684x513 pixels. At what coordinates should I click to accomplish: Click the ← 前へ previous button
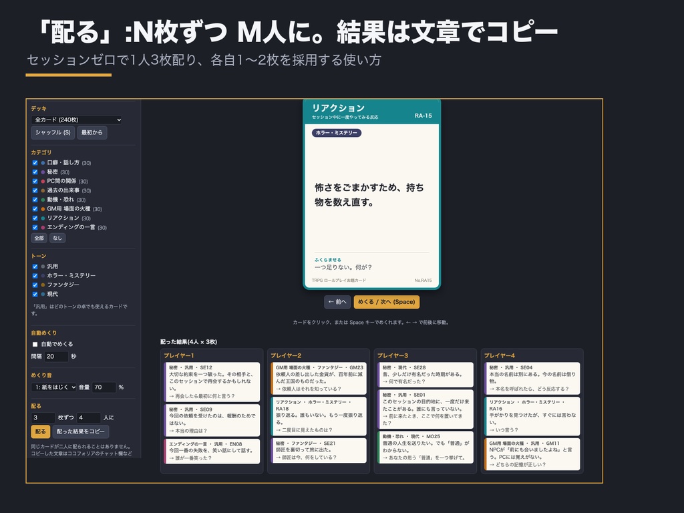337,302
